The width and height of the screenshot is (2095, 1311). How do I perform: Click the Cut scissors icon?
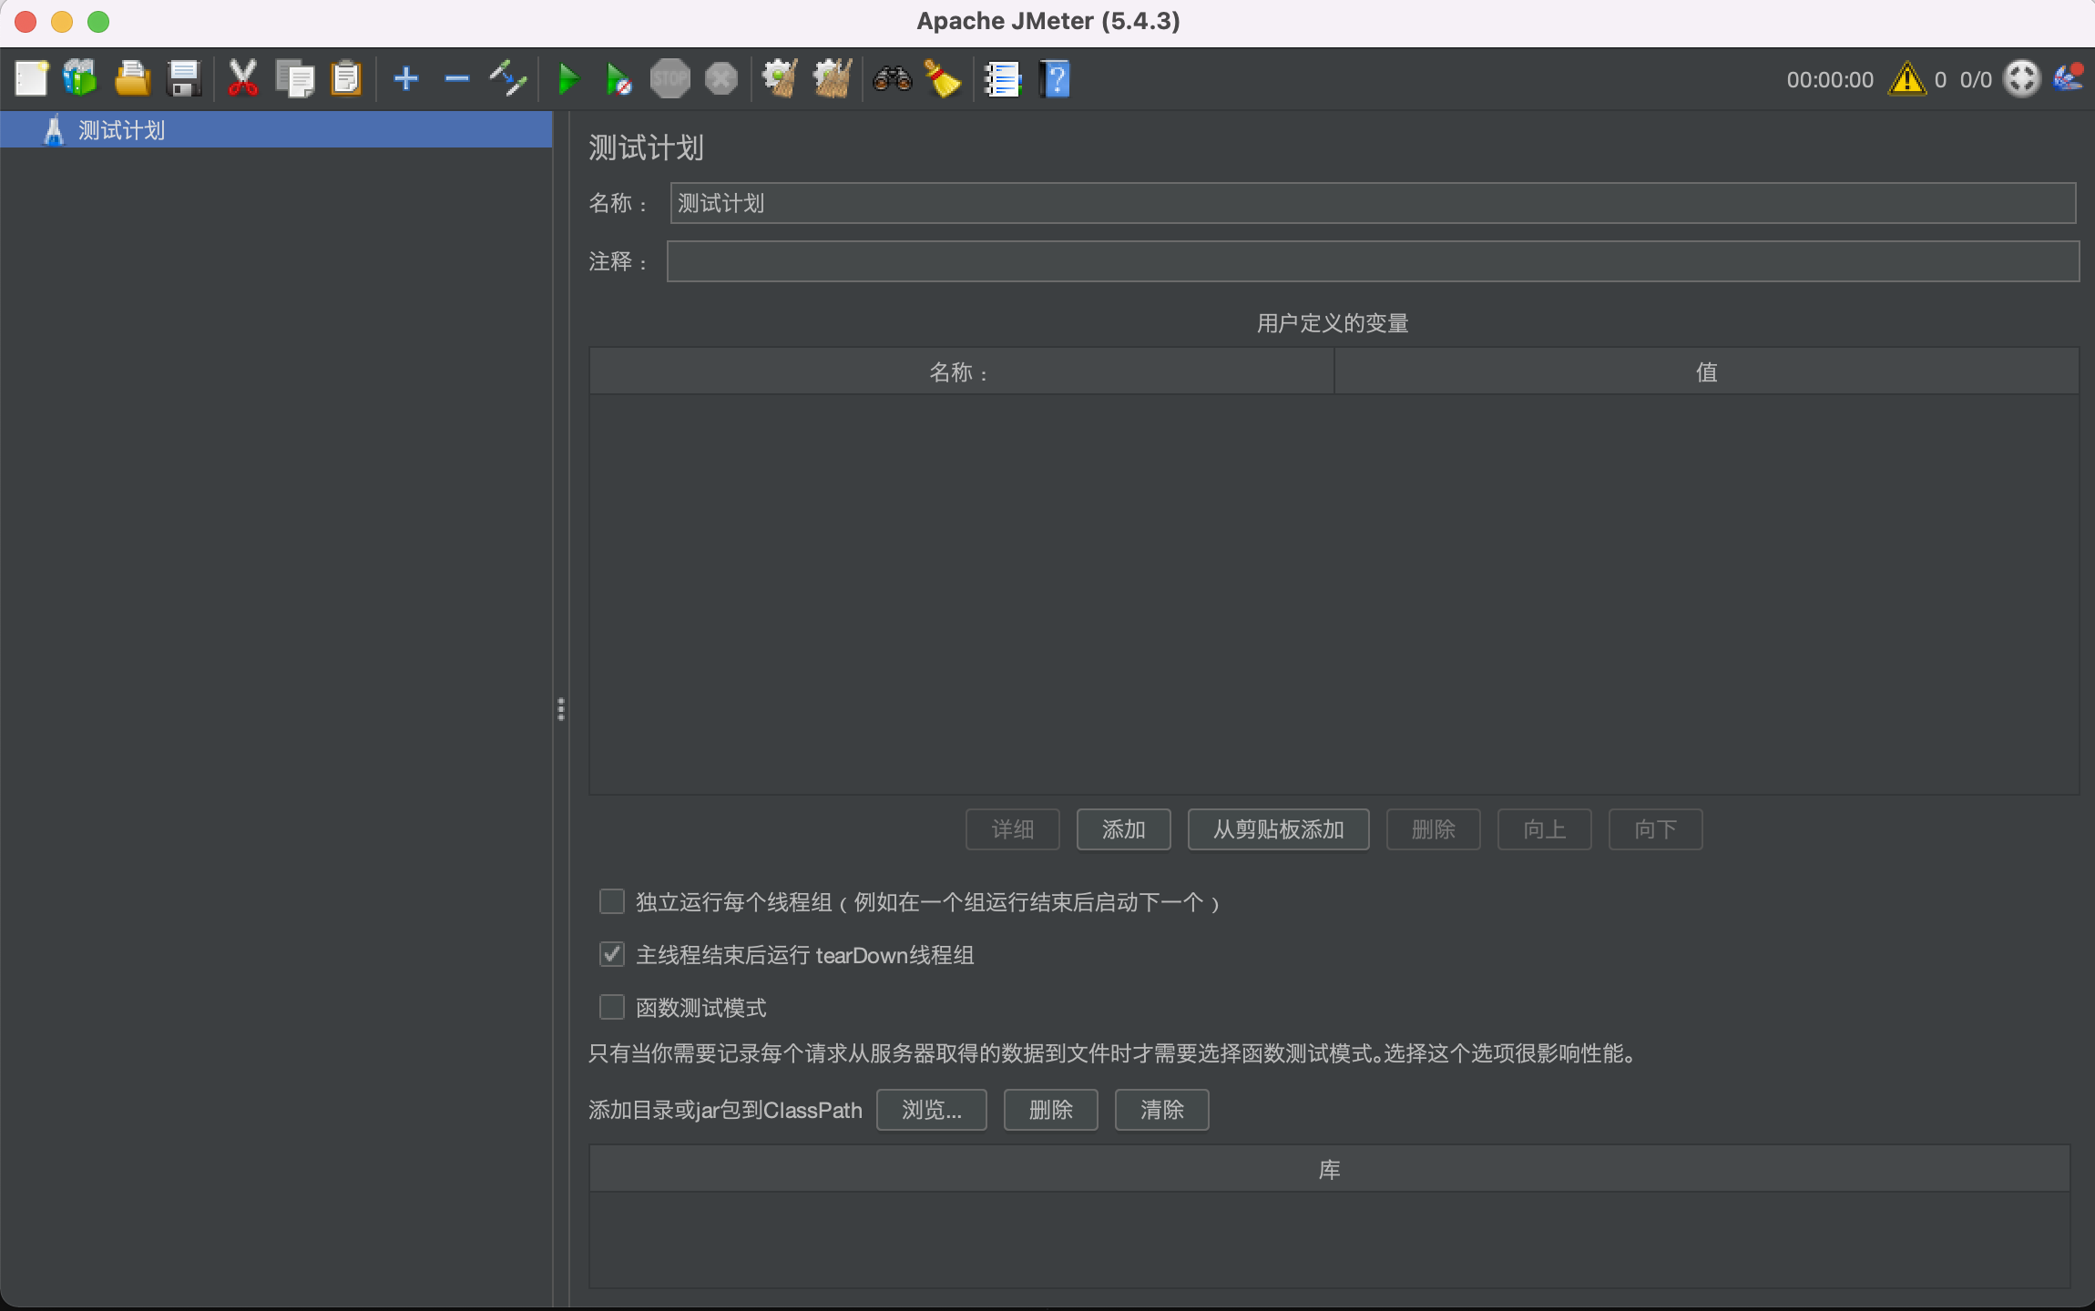242,79
